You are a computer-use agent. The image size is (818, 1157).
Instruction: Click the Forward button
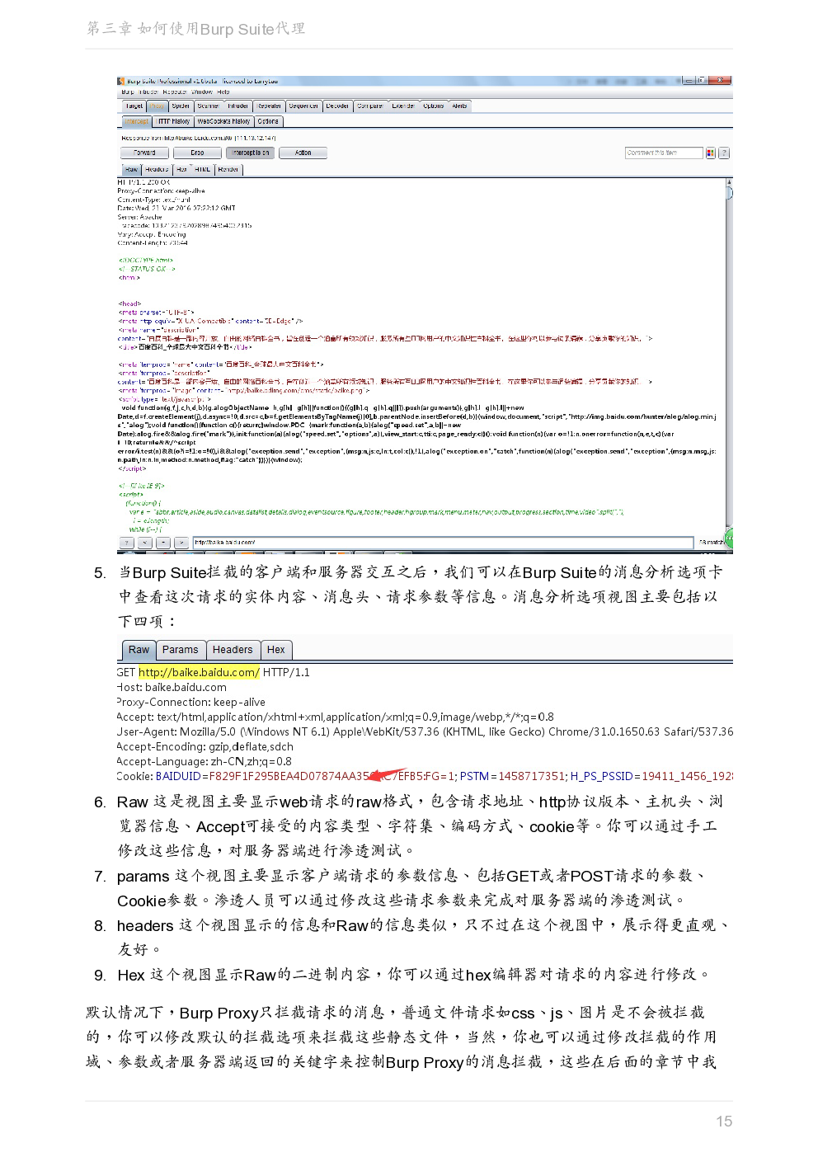pyautogui.click(x=144, y=153)
